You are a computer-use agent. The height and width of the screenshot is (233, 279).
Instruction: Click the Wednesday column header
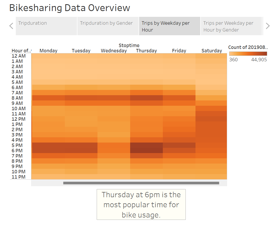[x=114, y=50]
